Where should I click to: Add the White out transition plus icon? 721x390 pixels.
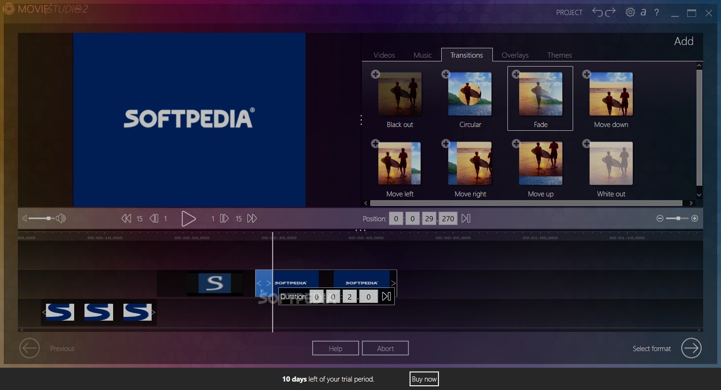pos(586,143)
